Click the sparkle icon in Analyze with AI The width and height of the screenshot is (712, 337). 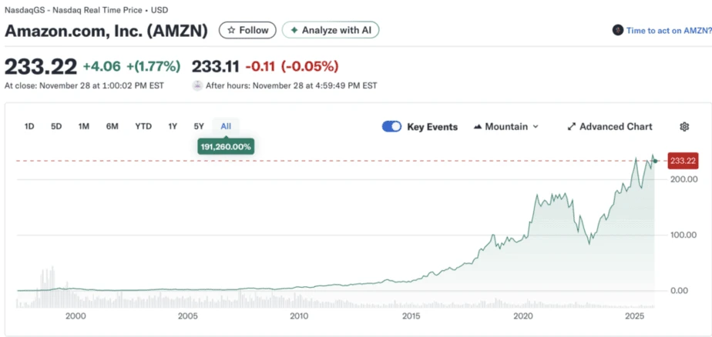click(294, 30)
